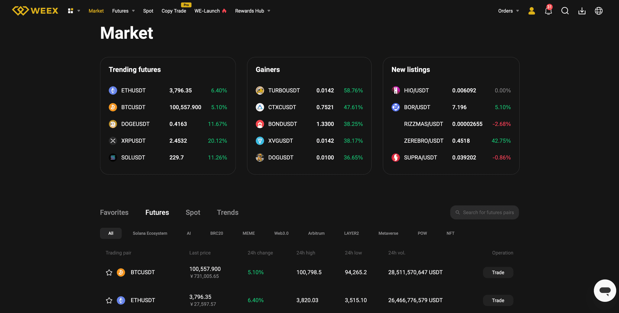Open ZEREBRO/USDT in New listings
The height and width of the screenshot is (313, 619).
pyautogui.click(x=451, y=141)
